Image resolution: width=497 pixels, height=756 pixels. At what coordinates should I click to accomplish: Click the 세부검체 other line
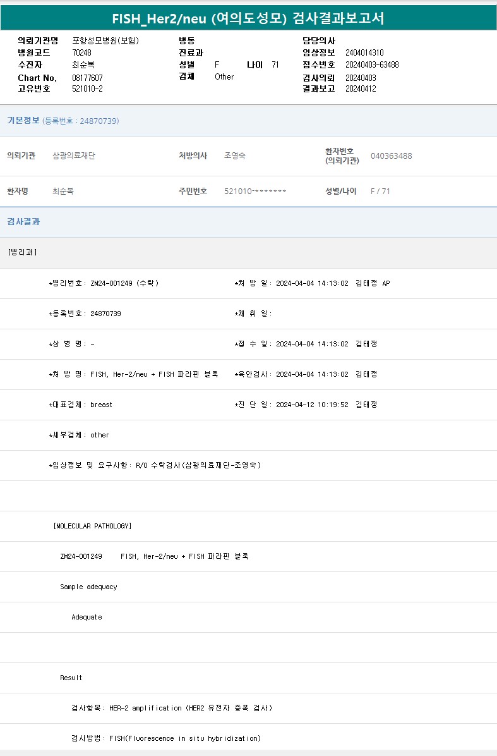[x=79, y=435]
